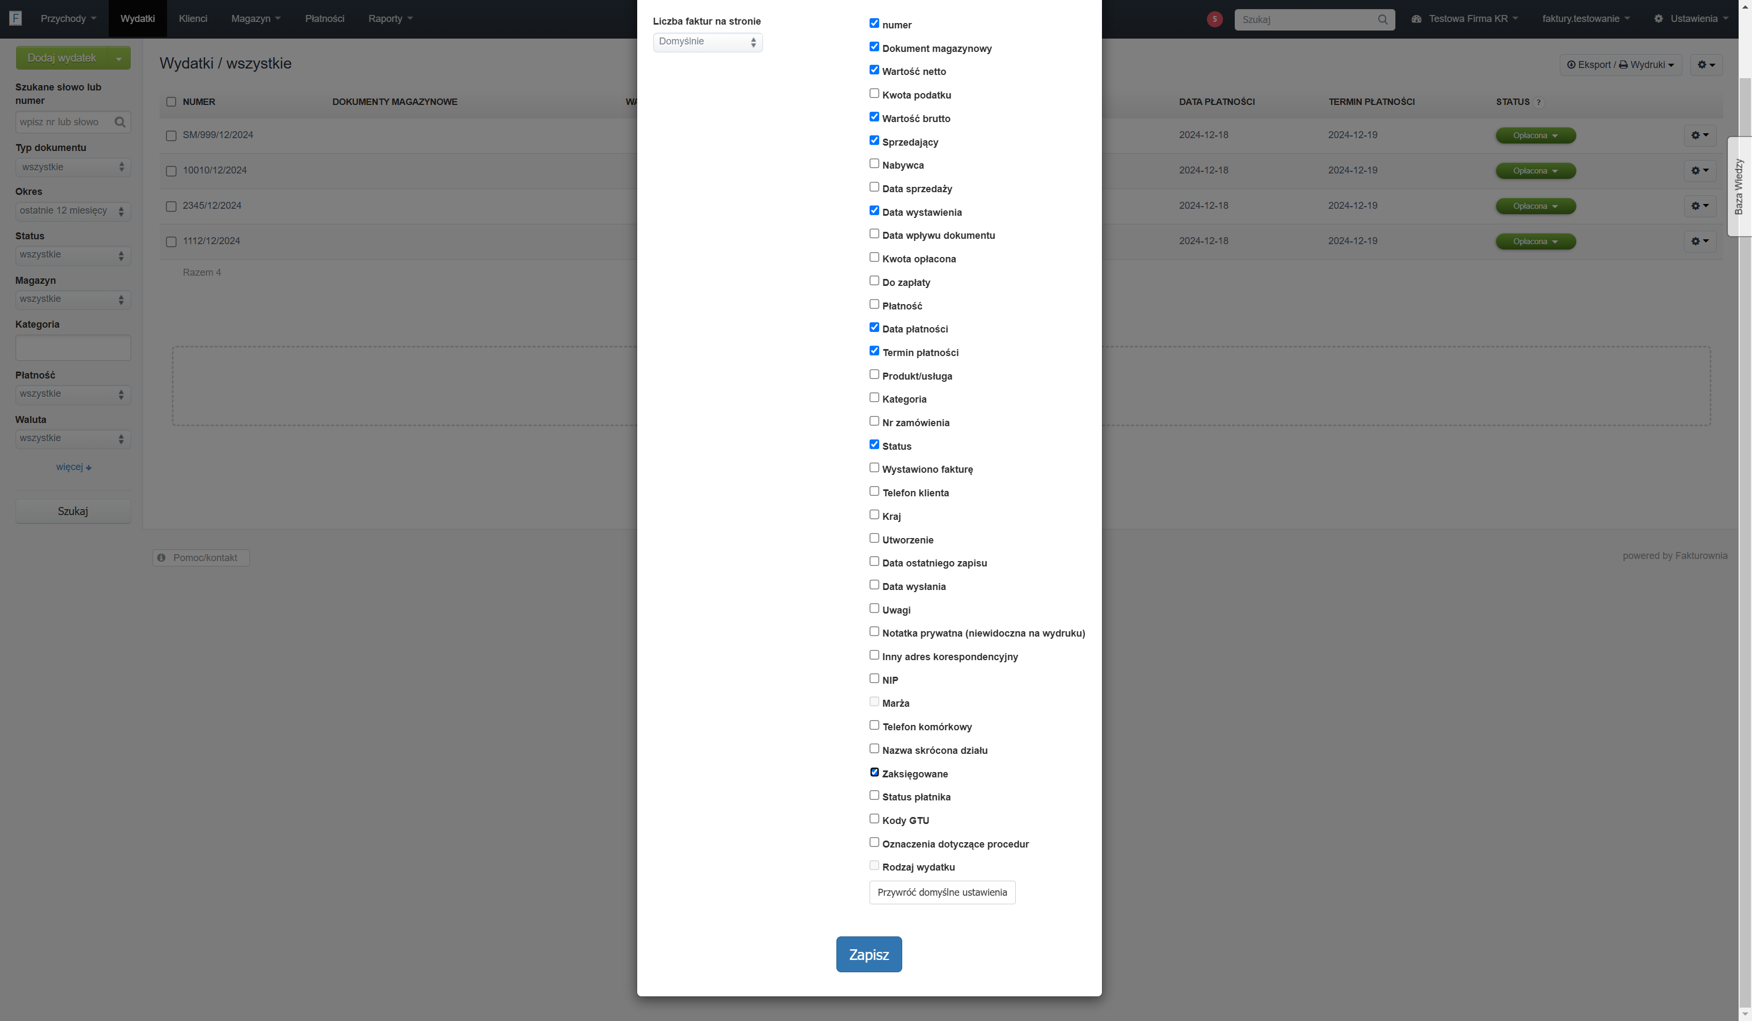Click Przywróć domyślne ustawienia button
Viewport: 1752px width, 1021px height.
(x=942, y=893)
